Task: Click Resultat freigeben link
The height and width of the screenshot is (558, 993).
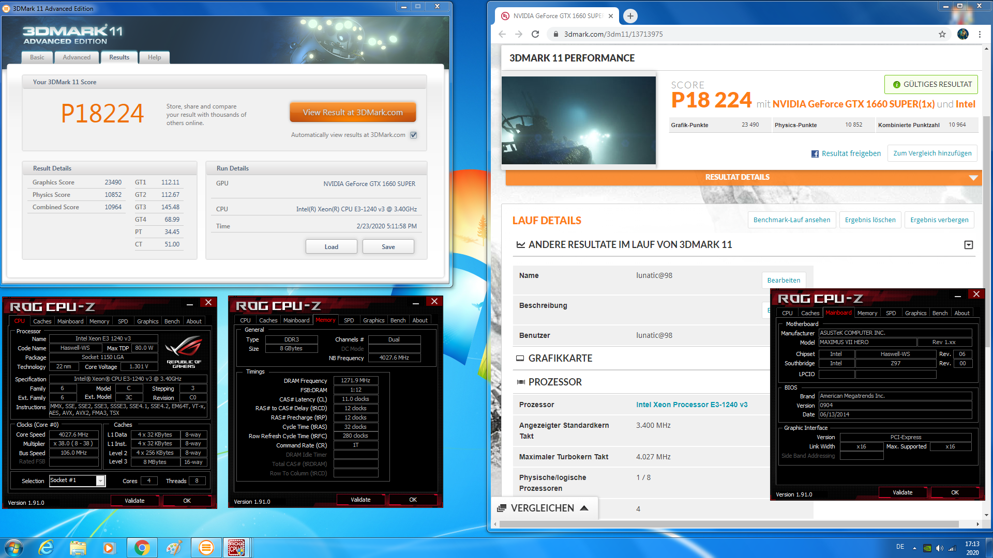Action: pyautogui.click(x=851, y=153)
